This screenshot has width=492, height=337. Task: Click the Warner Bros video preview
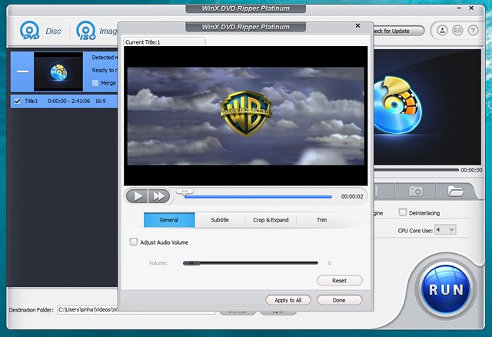246,116
